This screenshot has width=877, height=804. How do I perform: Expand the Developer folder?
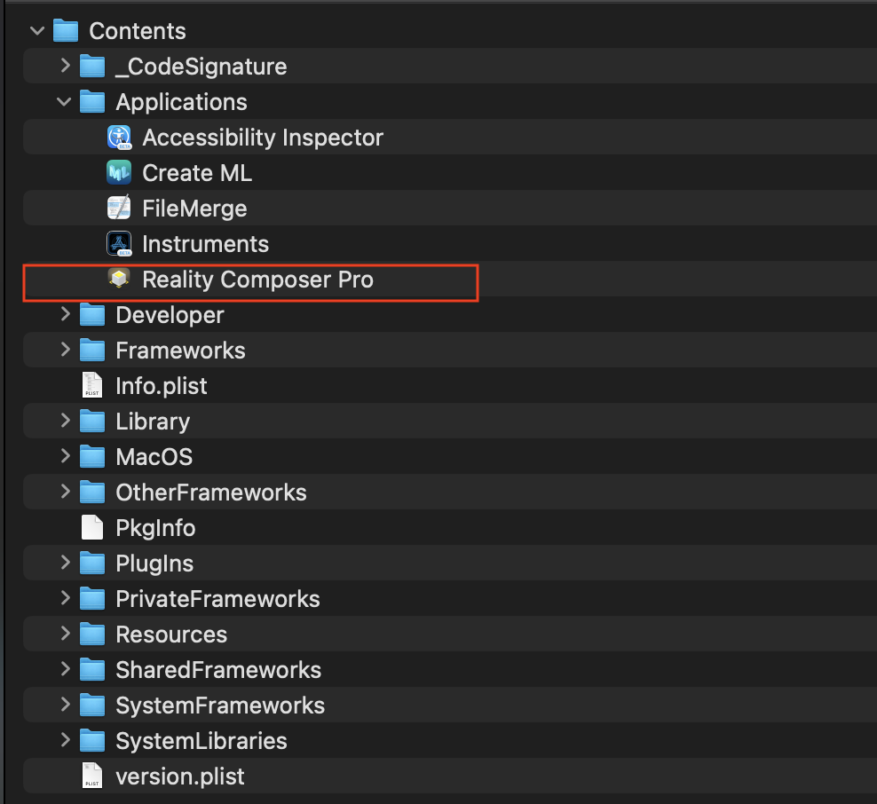pos(63,314)
